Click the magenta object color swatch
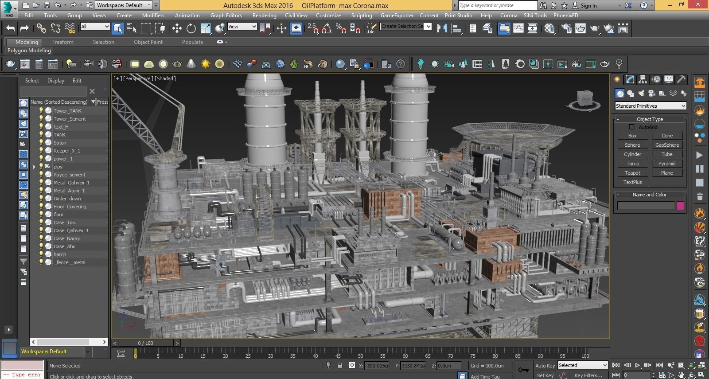The image size is (709, 379). click(x=680, y=206)
